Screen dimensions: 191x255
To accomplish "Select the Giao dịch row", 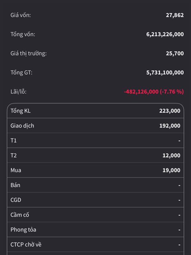I will 95,126.
